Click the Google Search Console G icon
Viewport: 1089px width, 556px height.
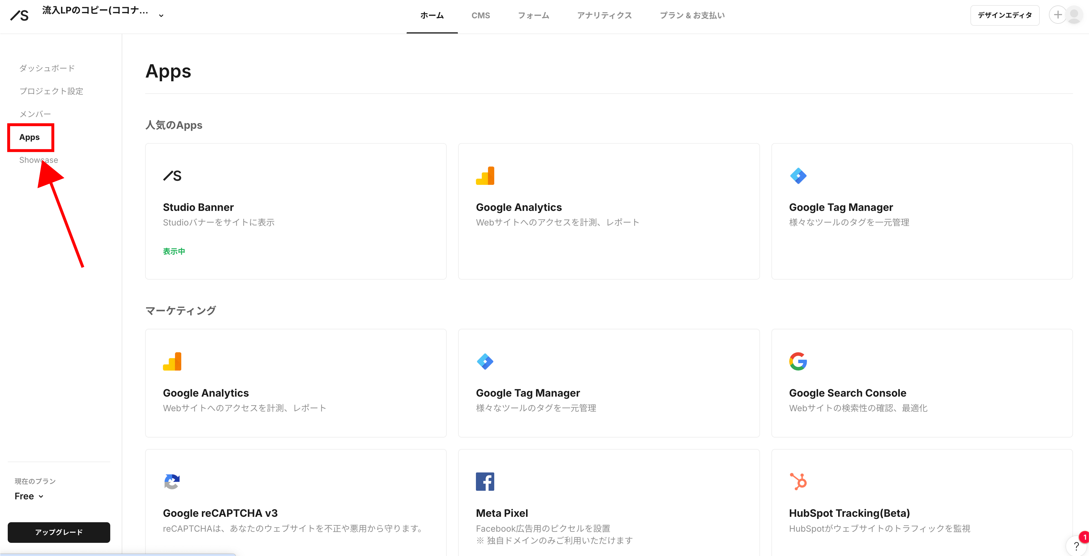pyautogui.click(x=798, y=362)
